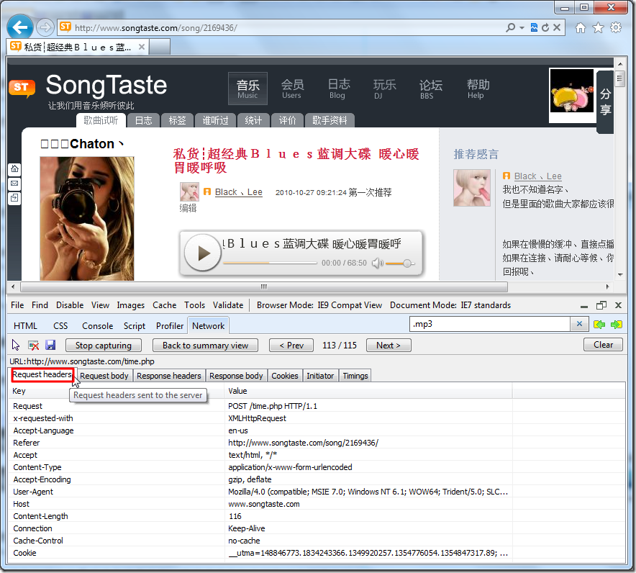
Task: Clear browser cache icon in toolbar
Action: pyautogui.click(x=33, y=346)
